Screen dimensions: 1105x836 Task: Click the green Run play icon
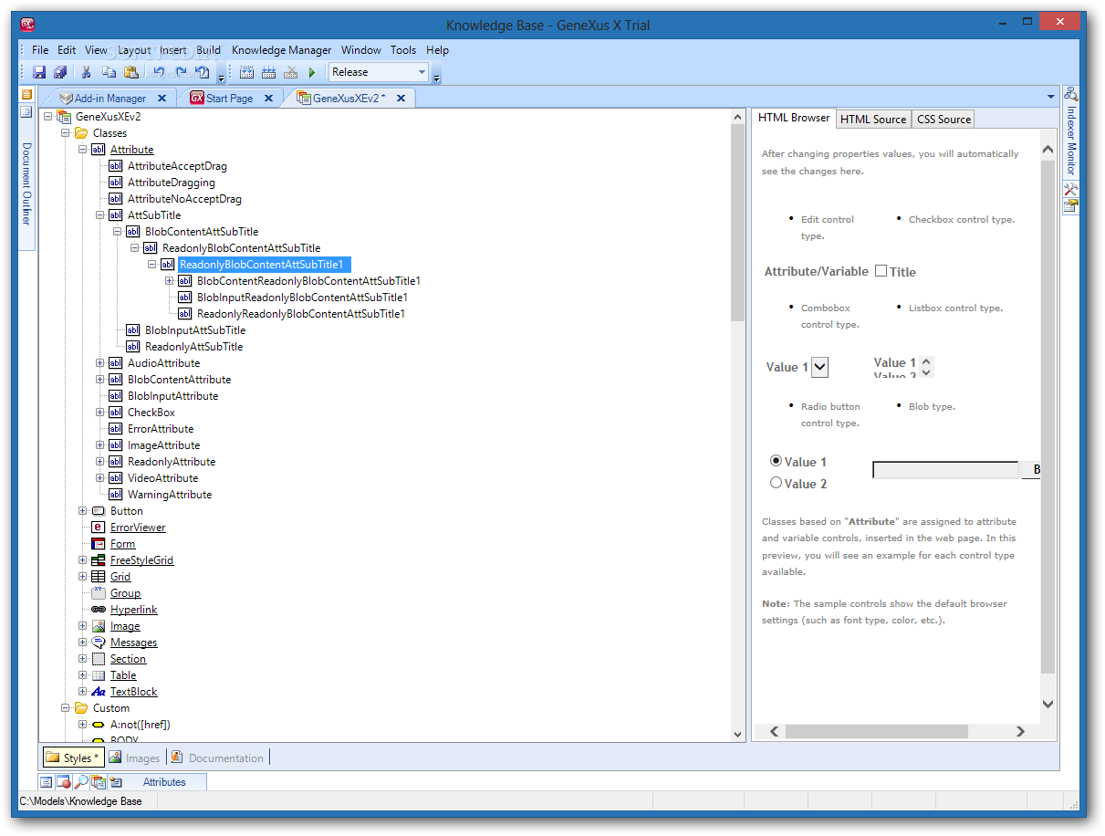pos(312,72)
